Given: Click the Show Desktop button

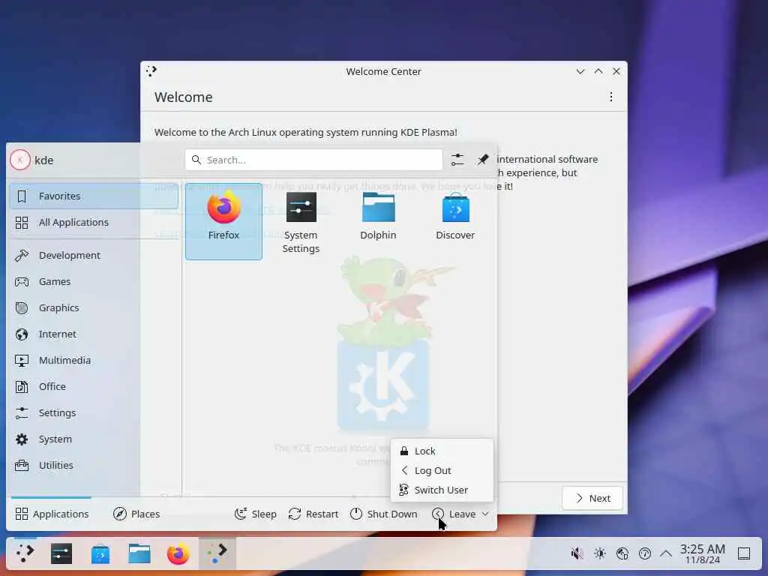Looking at the screenshot, I should point(744,553).
